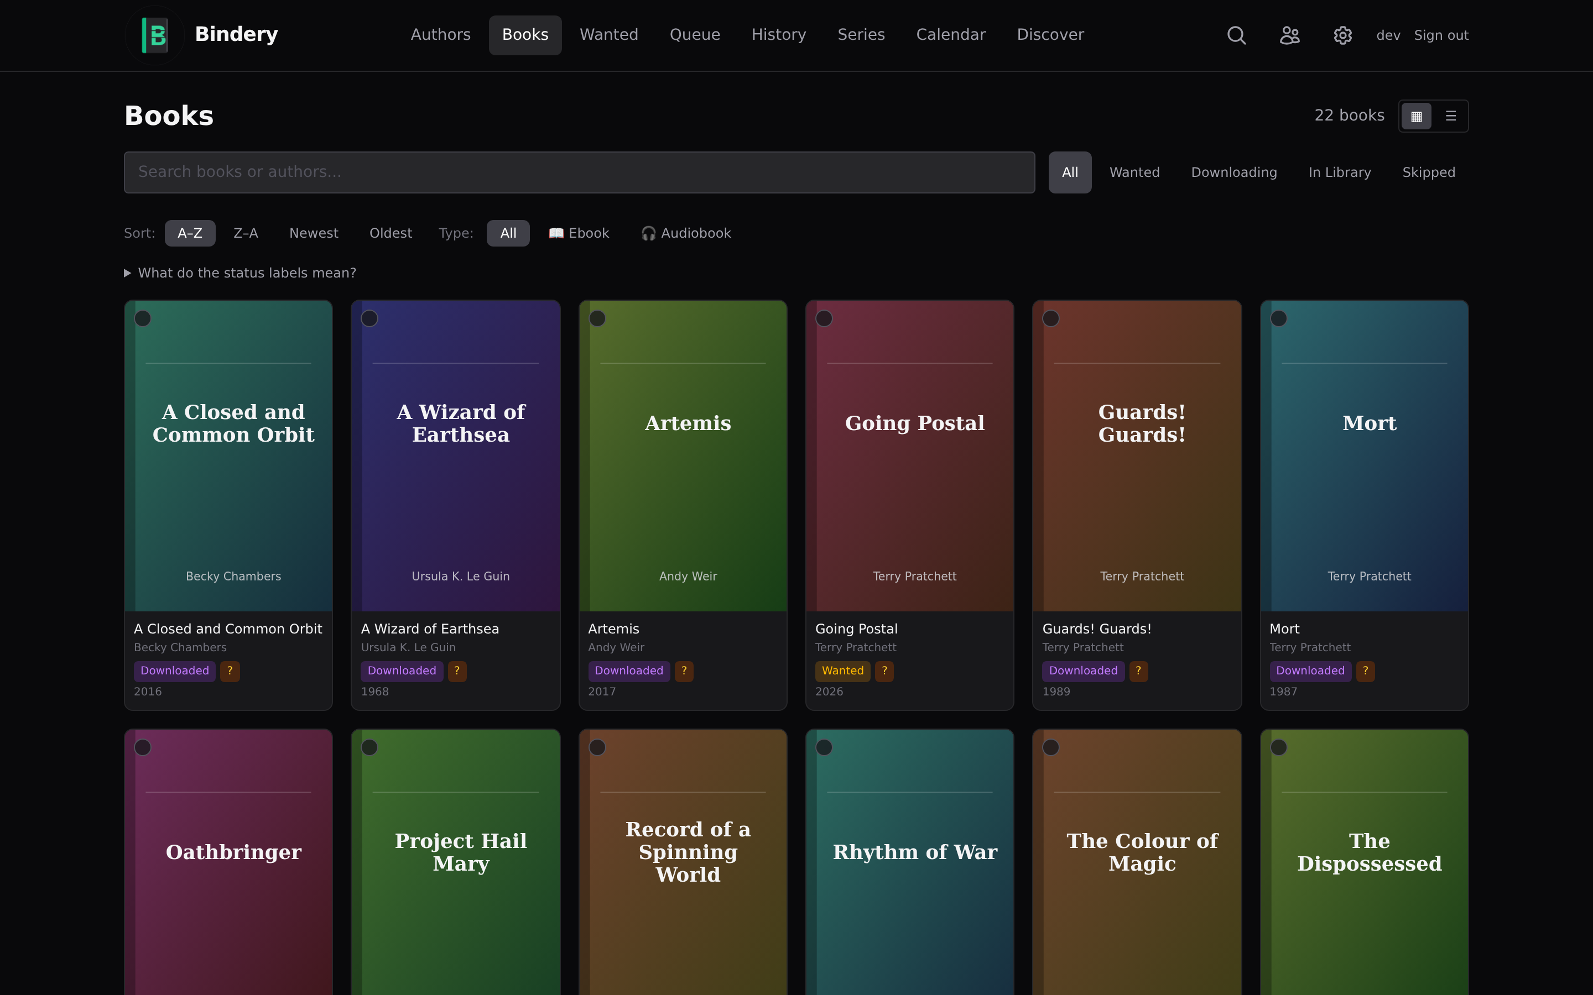Select the Guards! Guards! card checkbox
The image size is (1593, 995).
click(x=1051, y=318)
